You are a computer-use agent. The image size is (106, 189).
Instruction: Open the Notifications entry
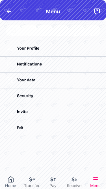tap(53, 64)
